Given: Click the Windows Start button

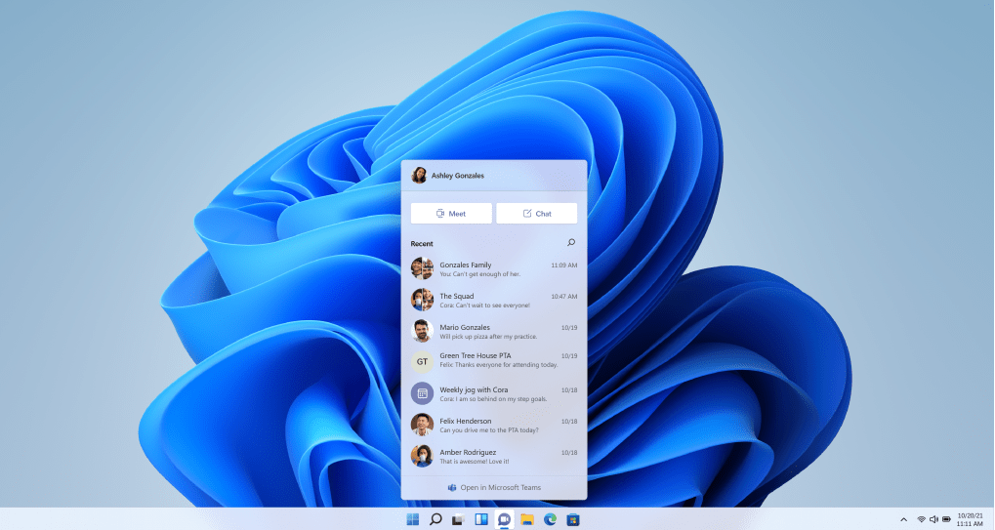Looking at the screenshot, I should [413, 519].
